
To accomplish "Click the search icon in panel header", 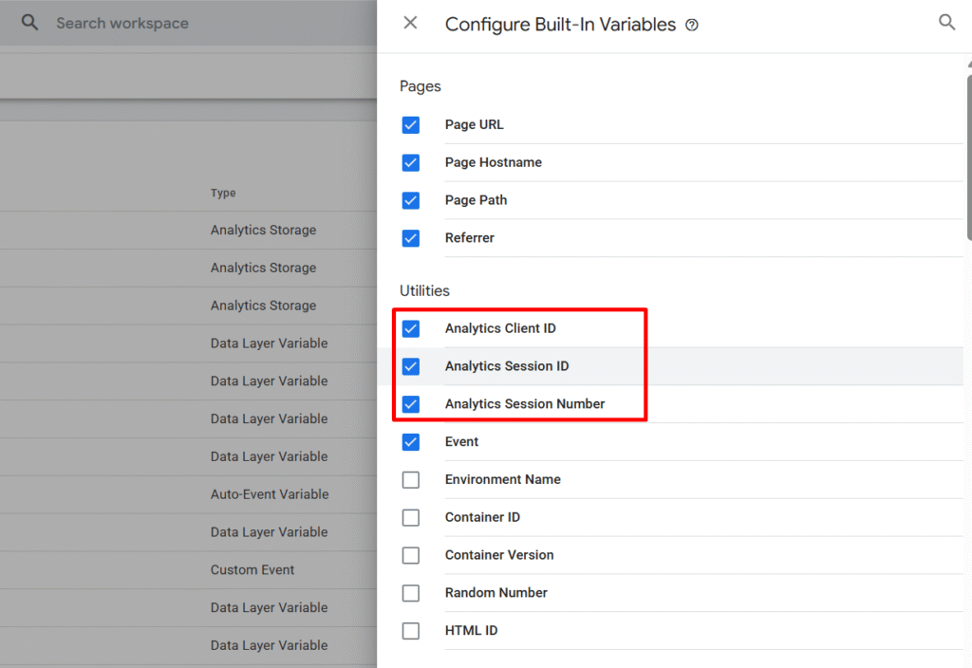I will tap(946, 23).
